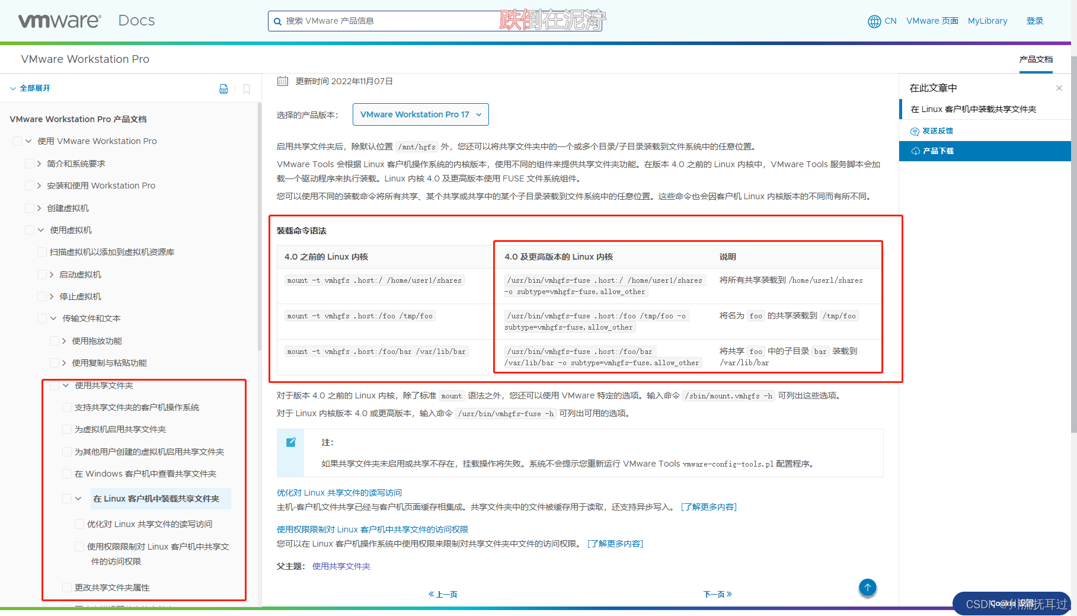
Task: Open MyLibrary menu item
Action: 987,21
